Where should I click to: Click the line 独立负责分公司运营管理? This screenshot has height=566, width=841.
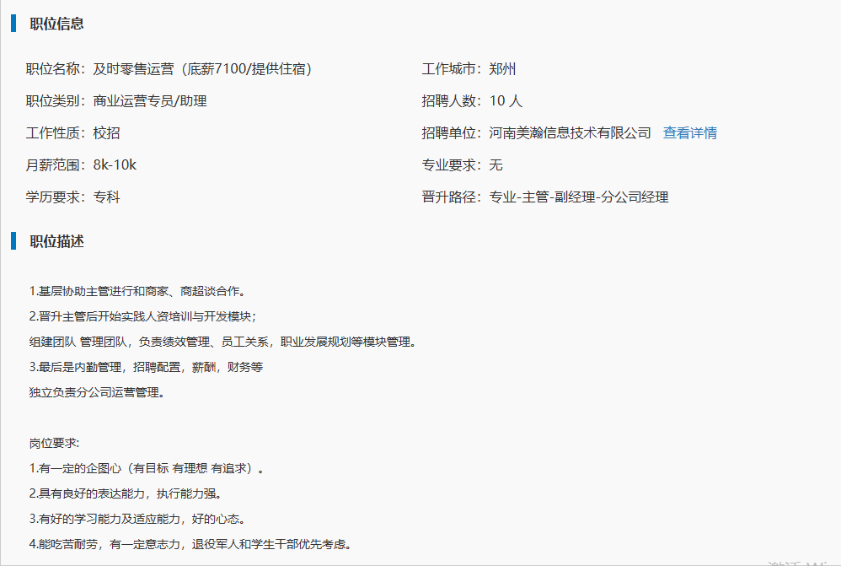[96, 392]
